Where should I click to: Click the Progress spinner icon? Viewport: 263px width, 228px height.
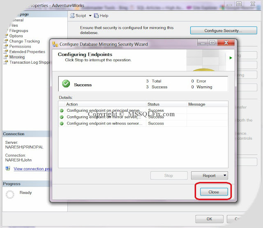(x=10, y=194)
